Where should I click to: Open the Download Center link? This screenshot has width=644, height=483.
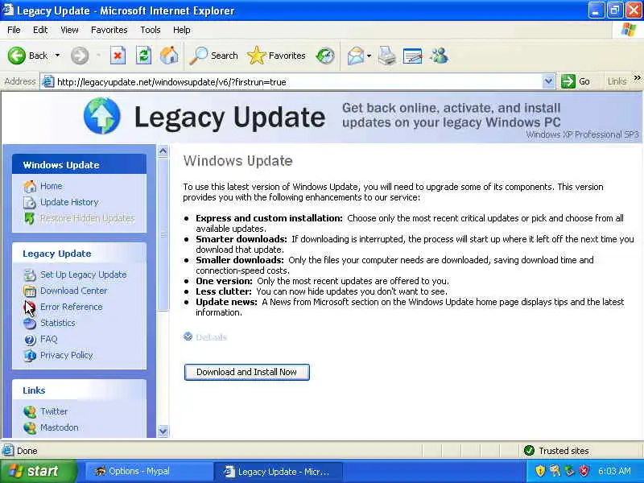[x=73, y=291]
